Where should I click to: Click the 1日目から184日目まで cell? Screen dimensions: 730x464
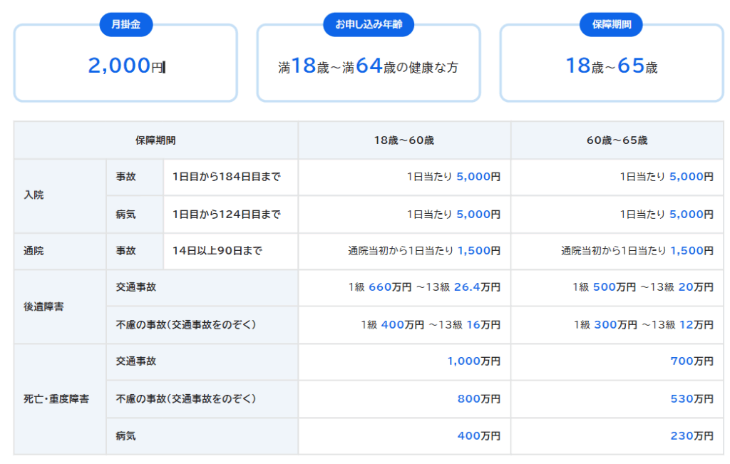[226, 177]
